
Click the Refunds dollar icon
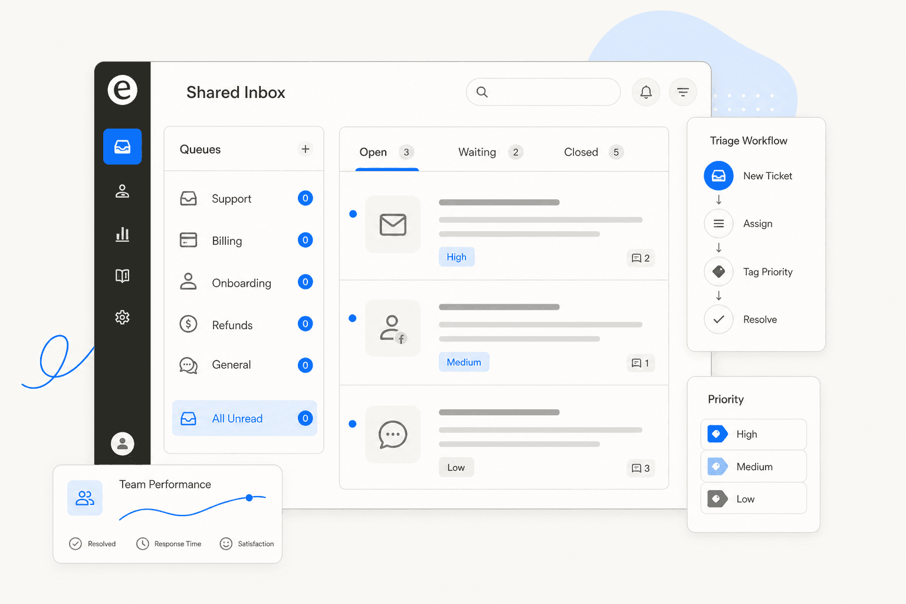click(188, 324)
